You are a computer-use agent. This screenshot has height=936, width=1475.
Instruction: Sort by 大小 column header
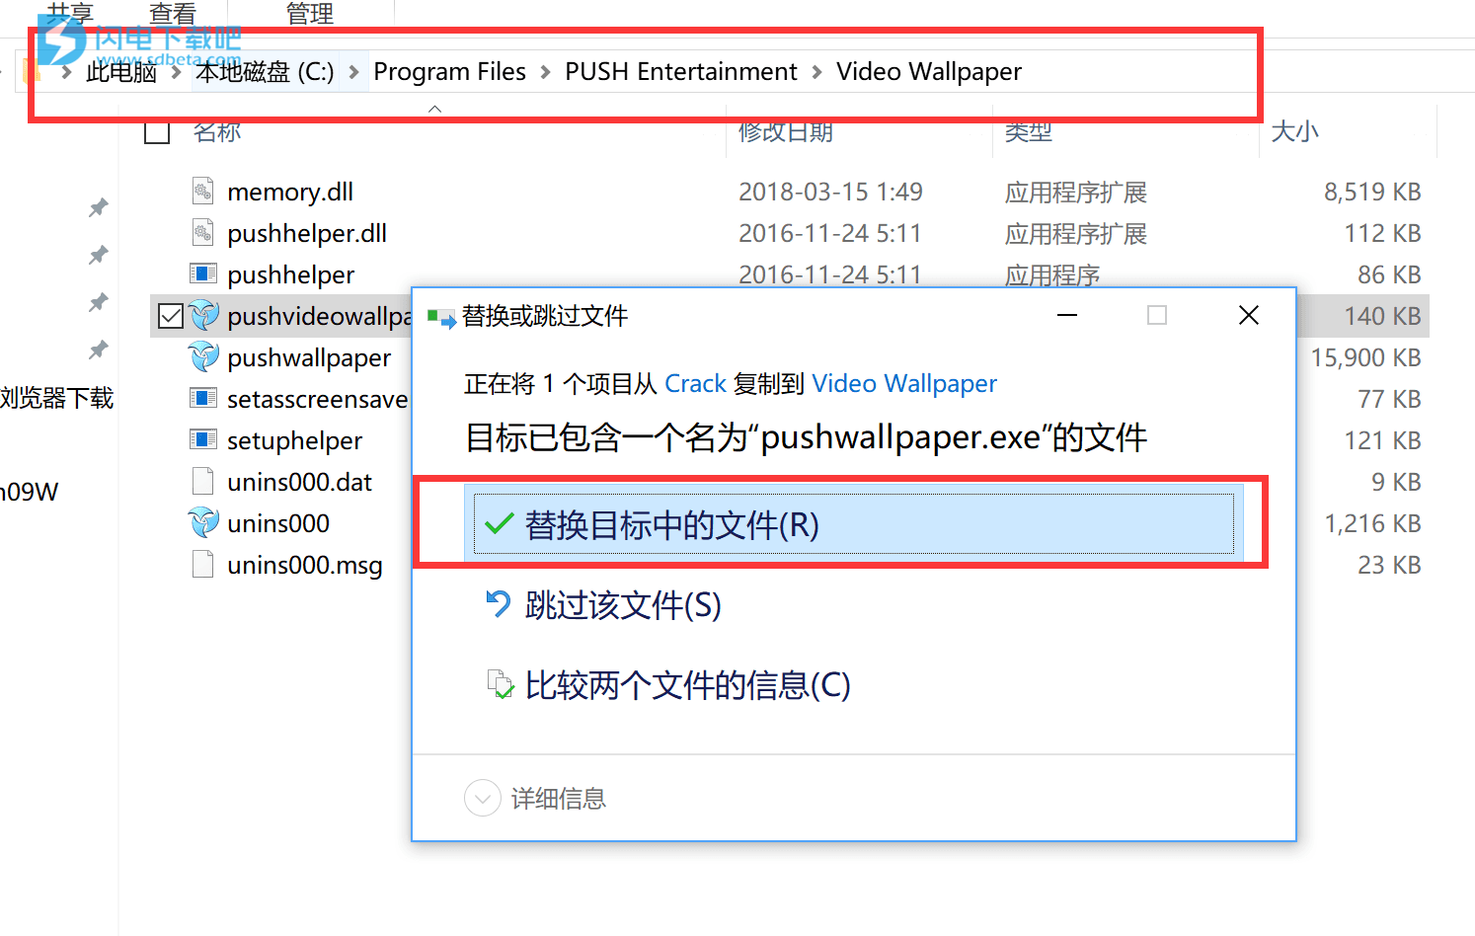tap(1294, 130)
